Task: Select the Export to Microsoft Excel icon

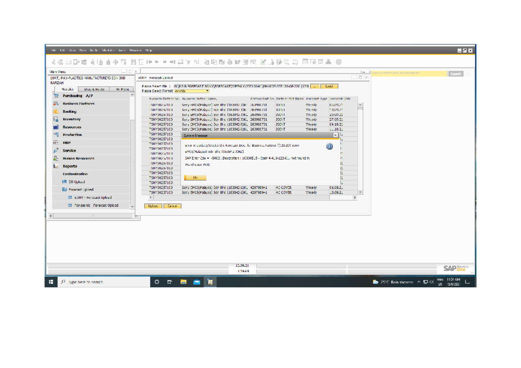Action: coord(92,61)
